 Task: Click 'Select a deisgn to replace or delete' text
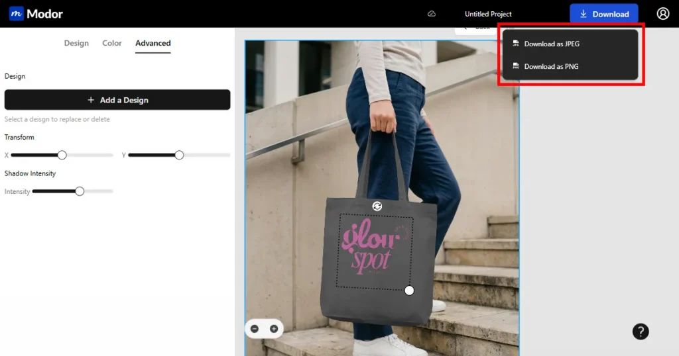pyautogui.click(x=57, y=119)
